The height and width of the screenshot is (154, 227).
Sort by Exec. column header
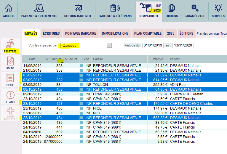(86, 59)
